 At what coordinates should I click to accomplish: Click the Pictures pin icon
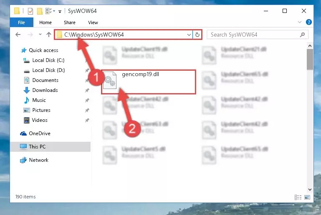coord(87,110)
